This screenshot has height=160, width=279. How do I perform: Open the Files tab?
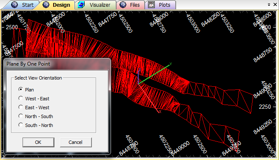point(131,5)
